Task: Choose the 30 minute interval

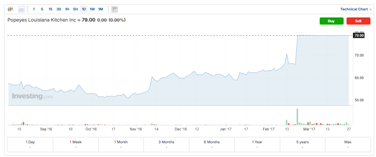Action: click(x=59, y=9)
